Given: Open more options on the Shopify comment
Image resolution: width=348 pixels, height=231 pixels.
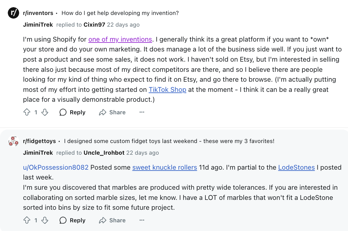Looking at the screenshot, I should point(142,112).
